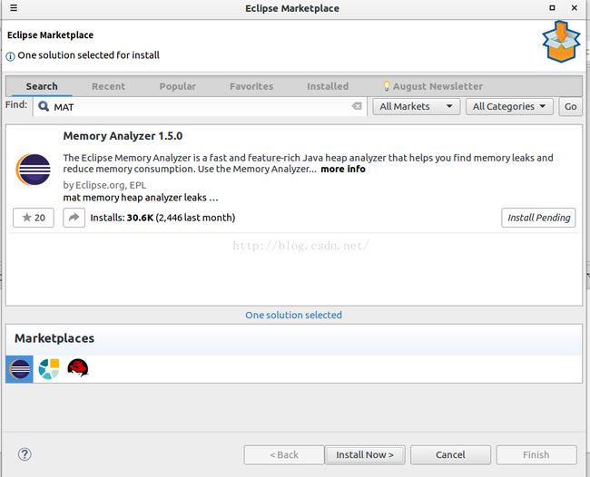Open the One solution selected link
The width and height of the screenshot is (590, 477).
pos(293,315)
